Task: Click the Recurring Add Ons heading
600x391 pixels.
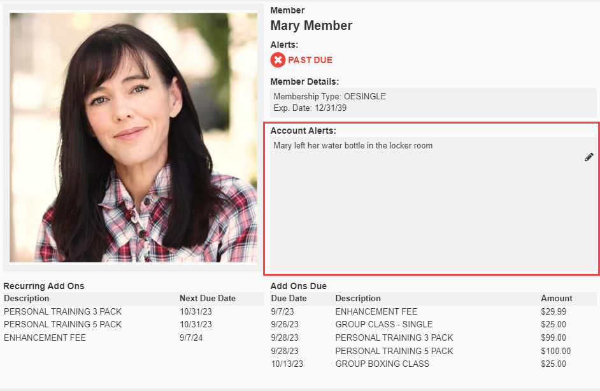Action: tap(43, 286)
